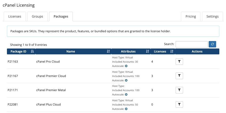Switch to the Groups tab
This screenshot has height=113, width=226.
[37, 17]
